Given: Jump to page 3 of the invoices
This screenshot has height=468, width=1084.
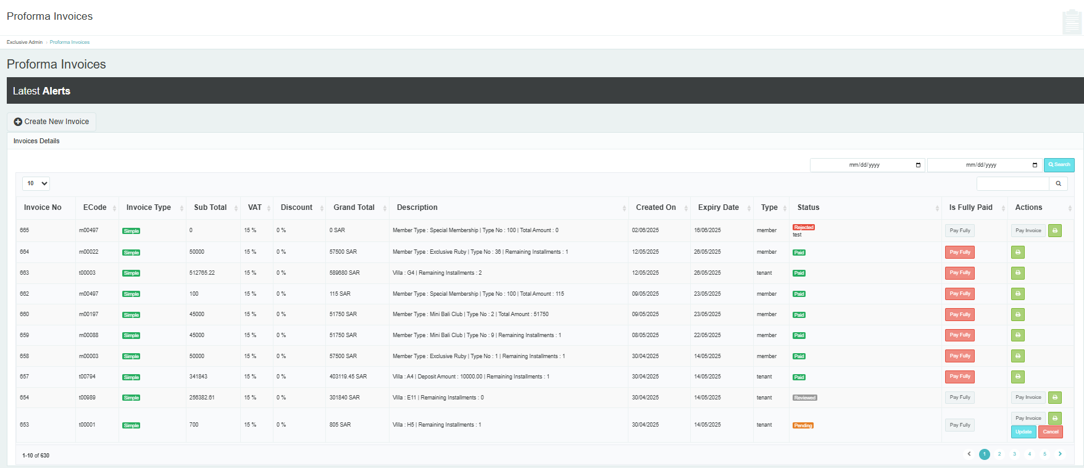Looking at the screenshot, I should (x=1014, y=454).
